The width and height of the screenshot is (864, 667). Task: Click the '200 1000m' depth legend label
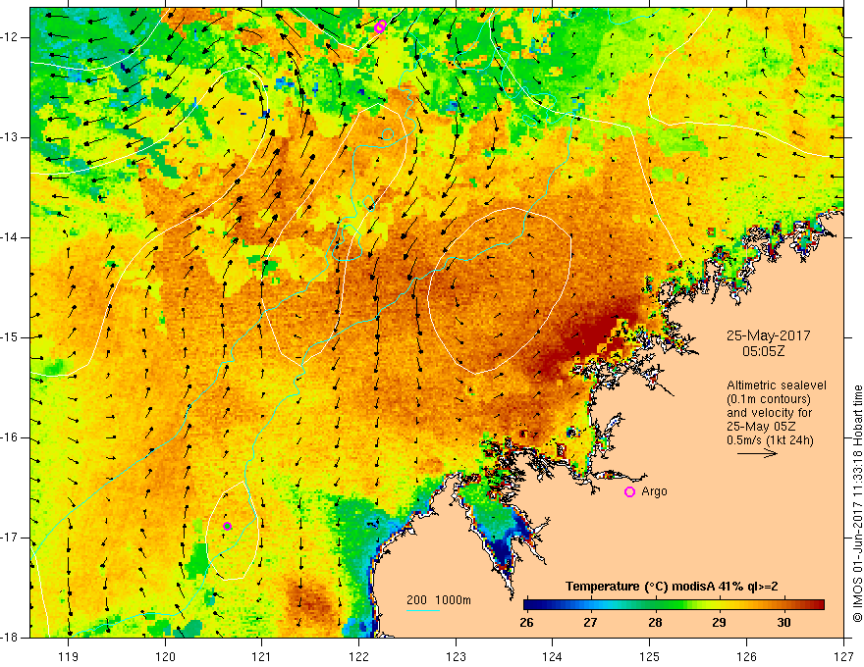click(439, 600)
